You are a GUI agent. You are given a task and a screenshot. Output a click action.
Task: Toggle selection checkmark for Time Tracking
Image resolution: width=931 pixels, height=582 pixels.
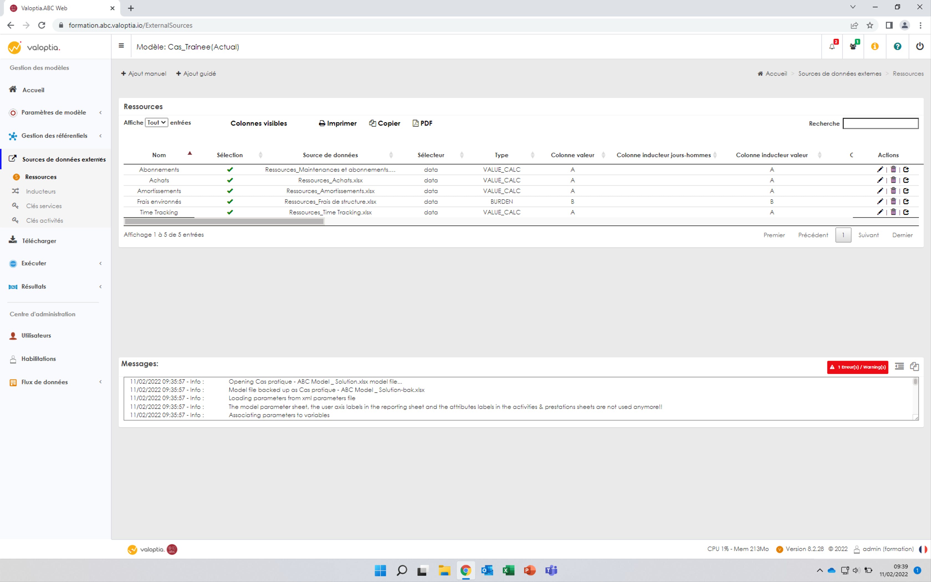[230, 212]
